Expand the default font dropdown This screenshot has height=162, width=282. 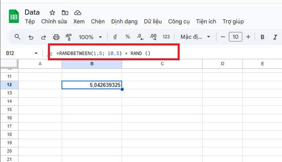(x=195, y=37)
